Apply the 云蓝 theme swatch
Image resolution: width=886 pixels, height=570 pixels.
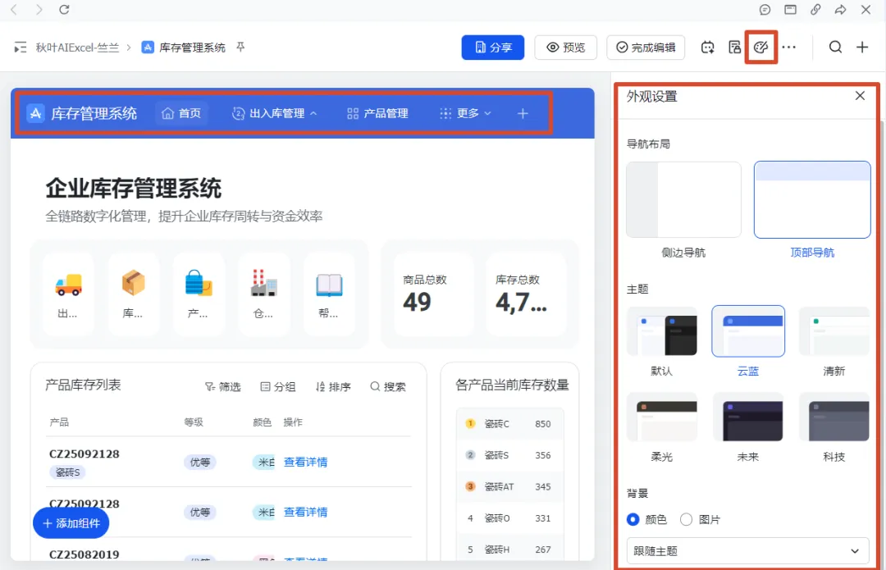point(748,331)
